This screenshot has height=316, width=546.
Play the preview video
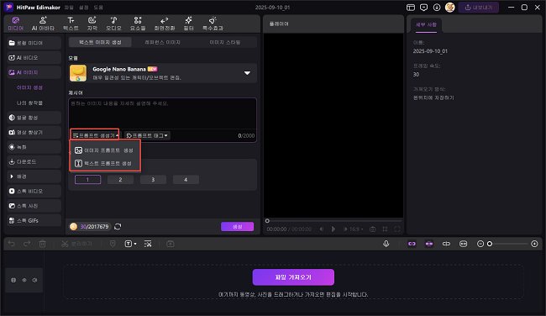point(333,229)
